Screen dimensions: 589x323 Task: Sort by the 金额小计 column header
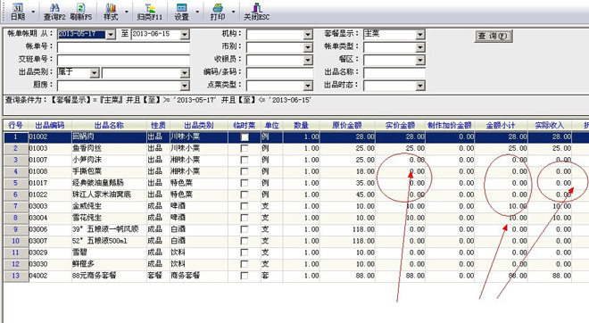click(502, 125)
